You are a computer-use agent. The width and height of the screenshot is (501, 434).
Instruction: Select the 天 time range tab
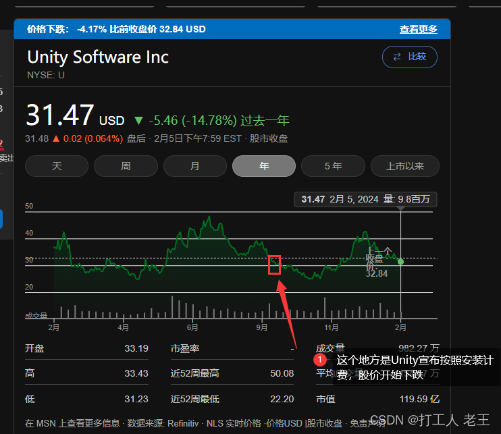[57, 166]
